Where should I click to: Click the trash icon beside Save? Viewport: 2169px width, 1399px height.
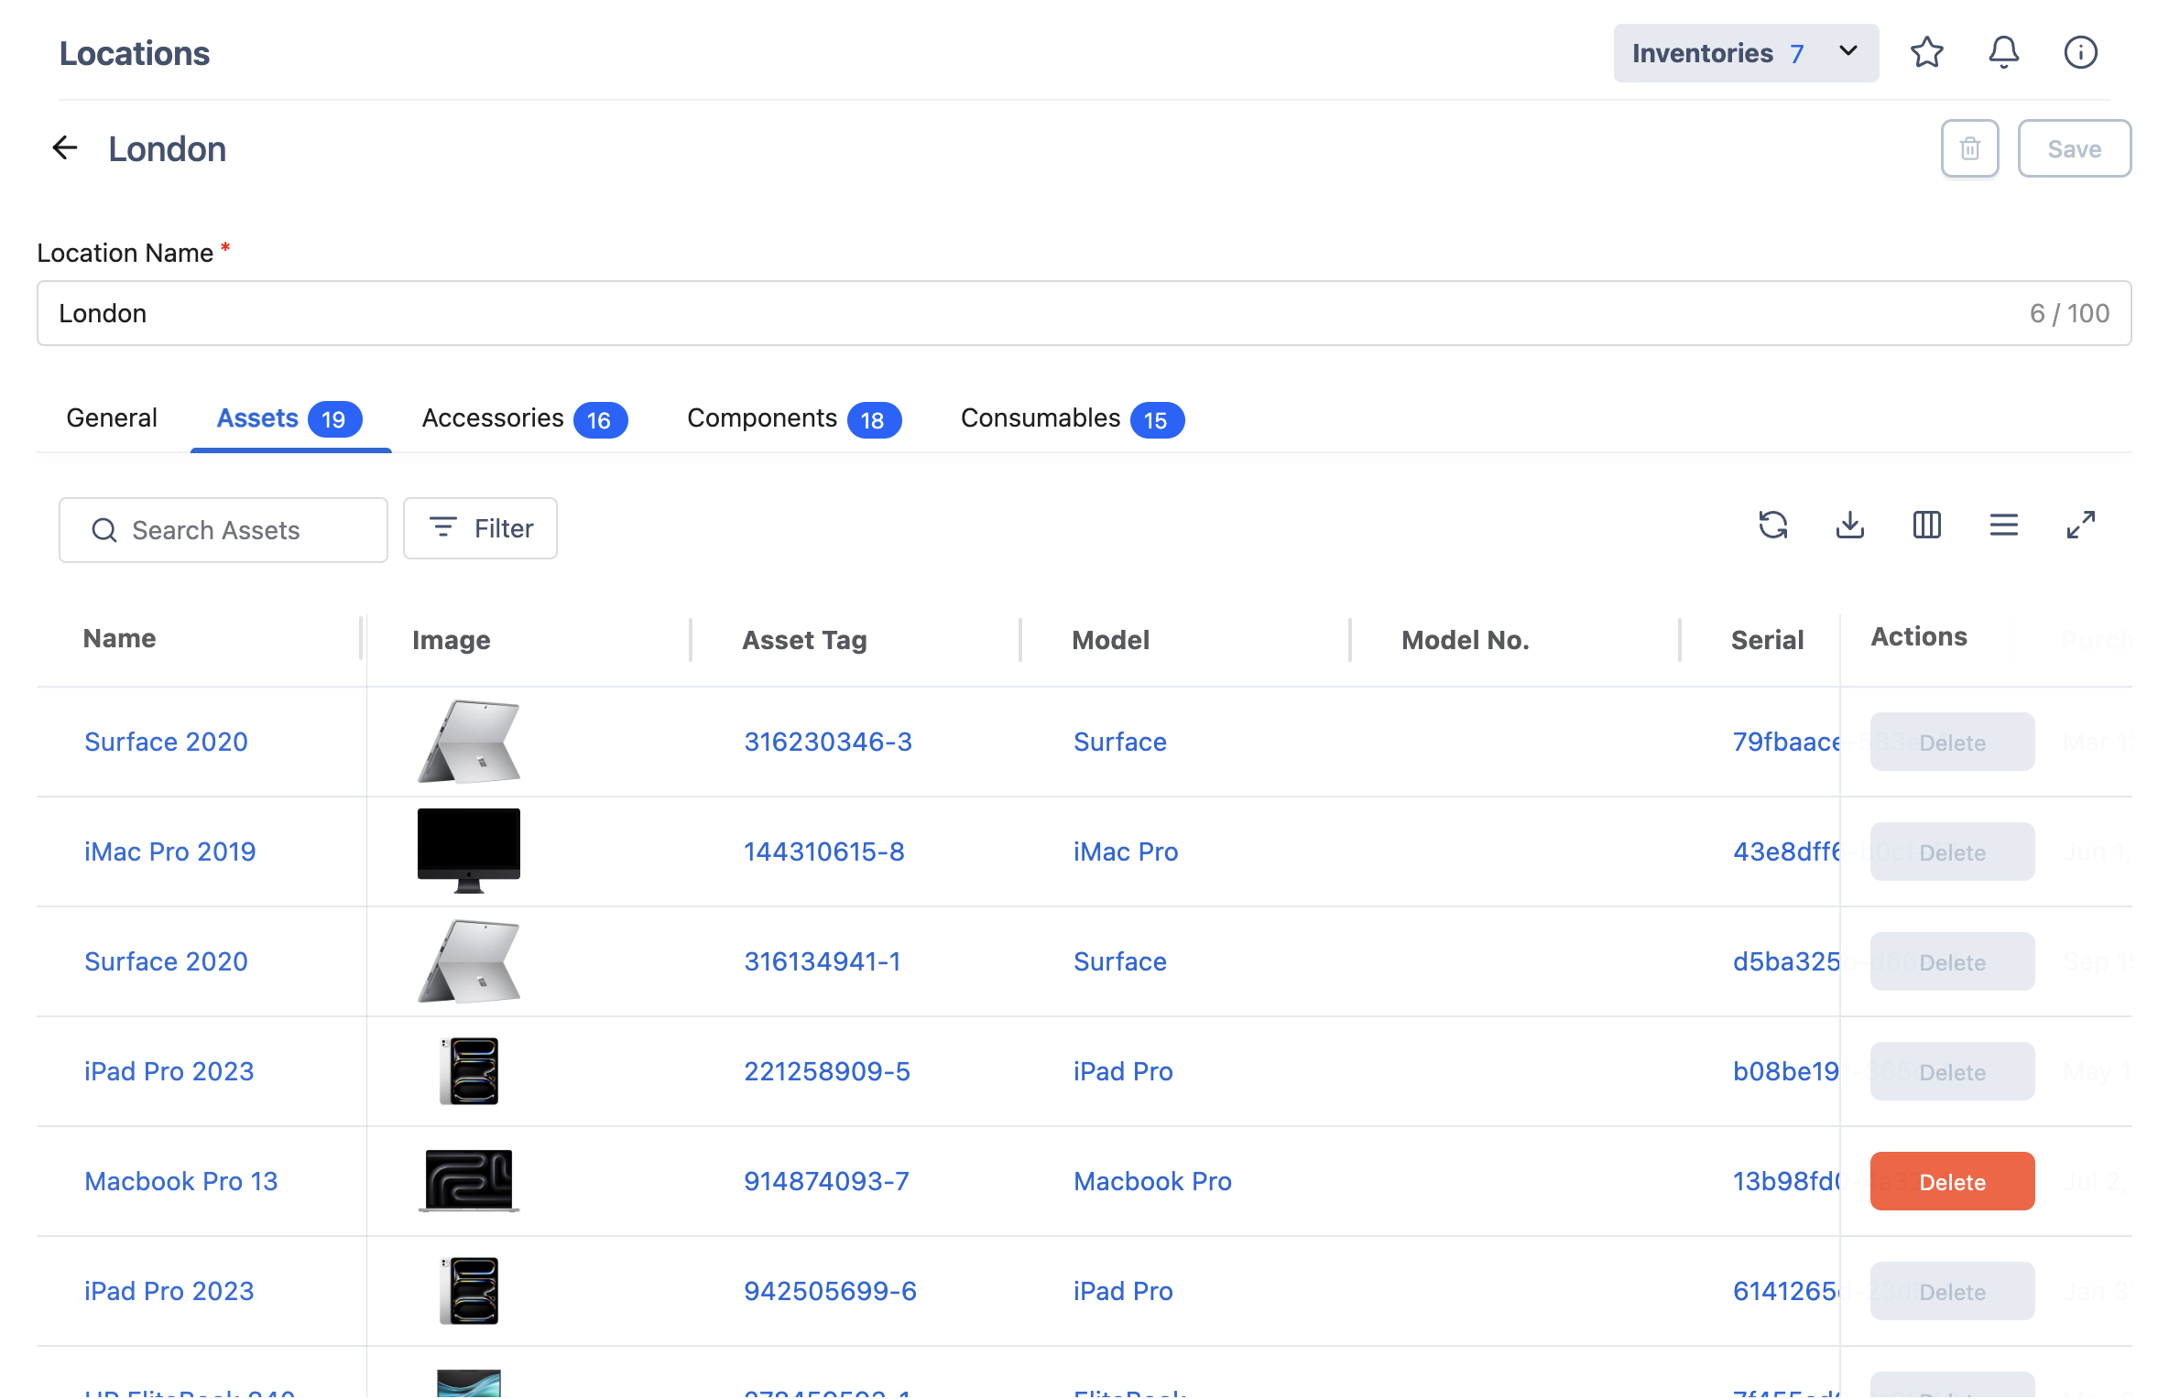point(1969,148)
